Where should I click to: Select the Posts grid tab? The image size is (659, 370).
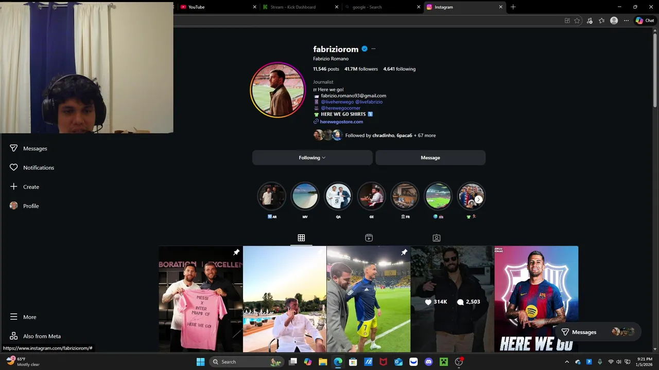coord(301,237)
